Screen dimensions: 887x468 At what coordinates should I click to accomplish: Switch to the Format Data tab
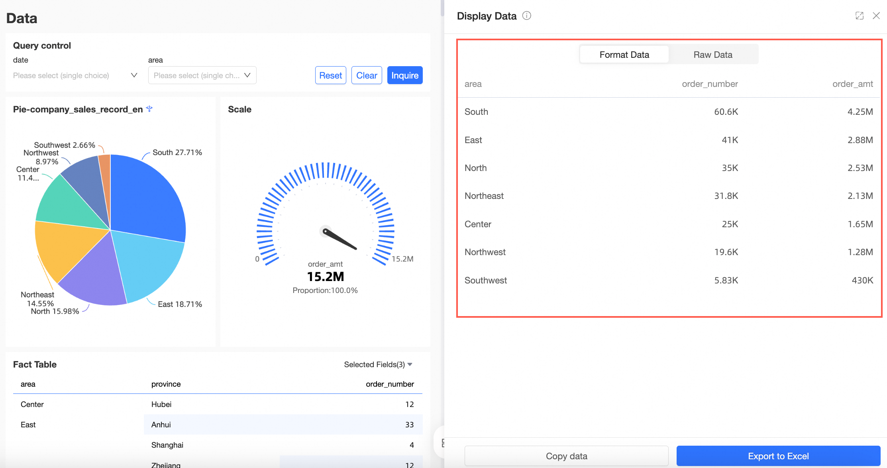(624, 55)
